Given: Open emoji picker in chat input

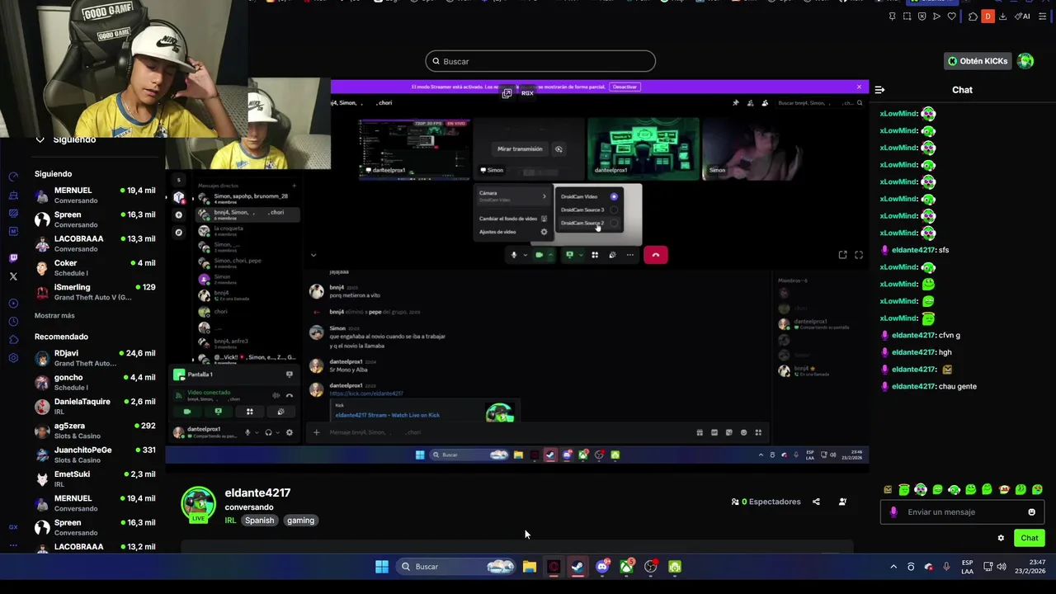Looking at the screenshot, I should coord(1031,512).
